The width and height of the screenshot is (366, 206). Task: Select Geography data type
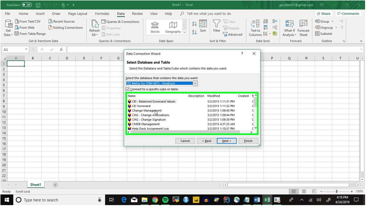click(173, 27)
